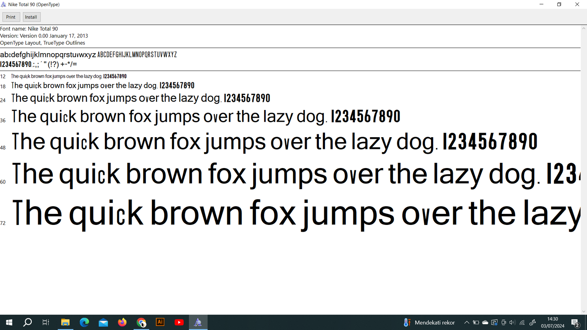This screenshot has height=330, width=587.
Task: Open the volume control in system tray
Action: [512, 323]
